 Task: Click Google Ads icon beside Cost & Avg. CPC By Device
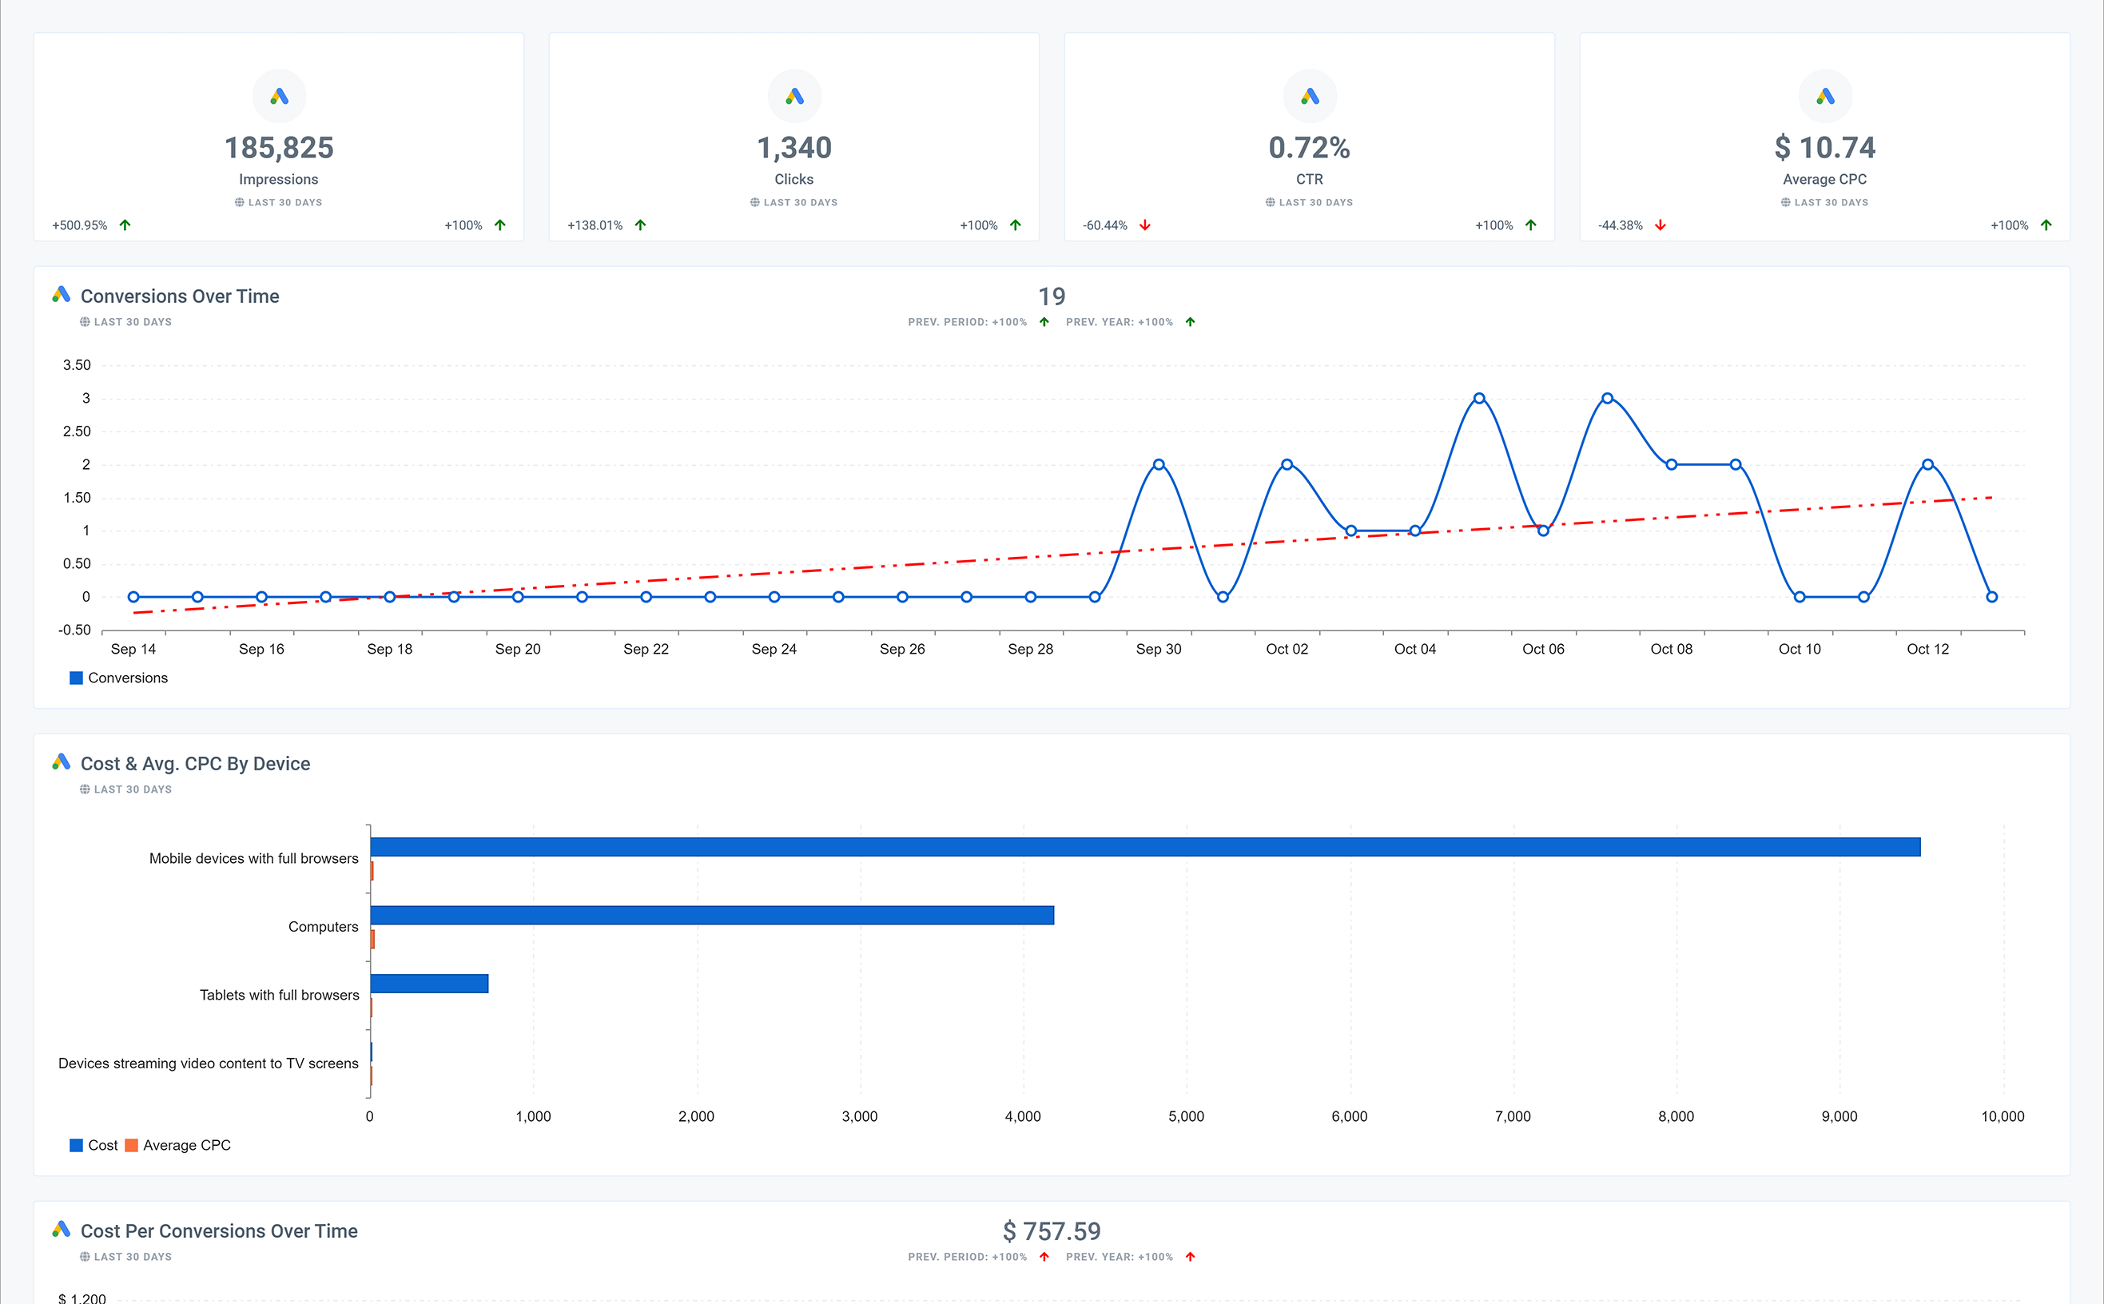tap(62, 762)
